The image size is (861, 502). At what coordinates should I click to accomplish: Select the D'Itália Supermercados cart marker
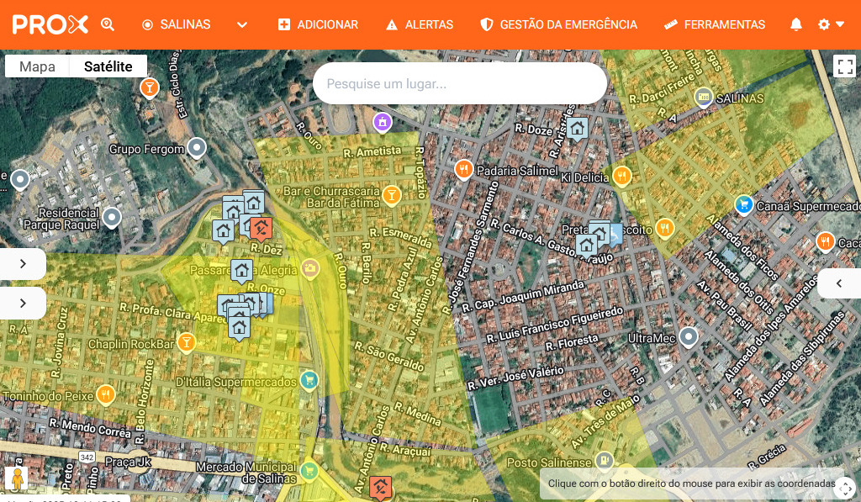309,380
